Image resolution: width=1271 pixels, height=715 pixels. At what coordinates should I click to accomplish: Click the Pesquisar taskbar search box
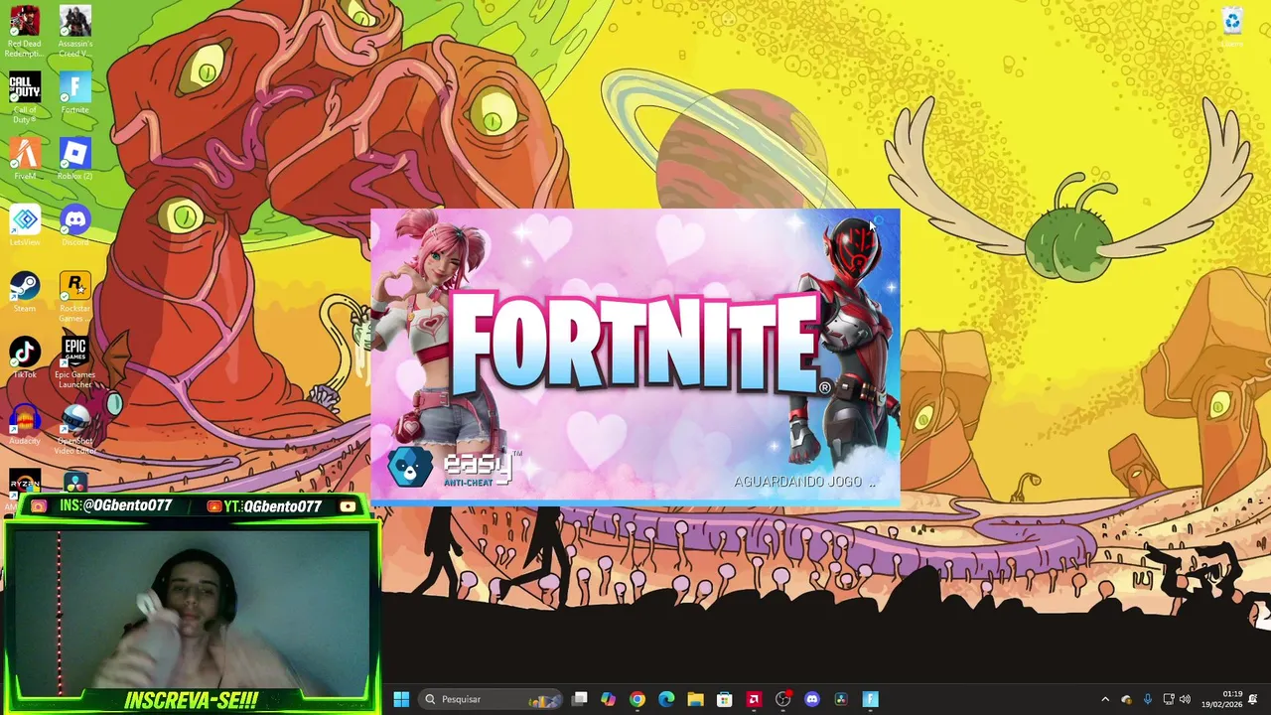492,699
